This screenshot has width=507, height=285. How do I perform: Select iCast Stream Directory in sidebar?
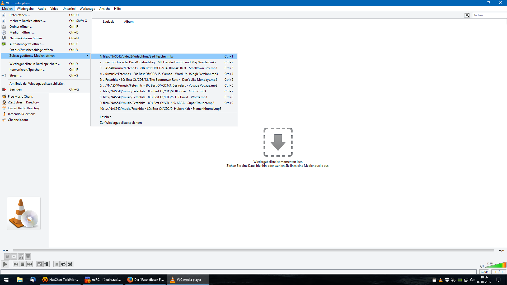tap(23, 102)
